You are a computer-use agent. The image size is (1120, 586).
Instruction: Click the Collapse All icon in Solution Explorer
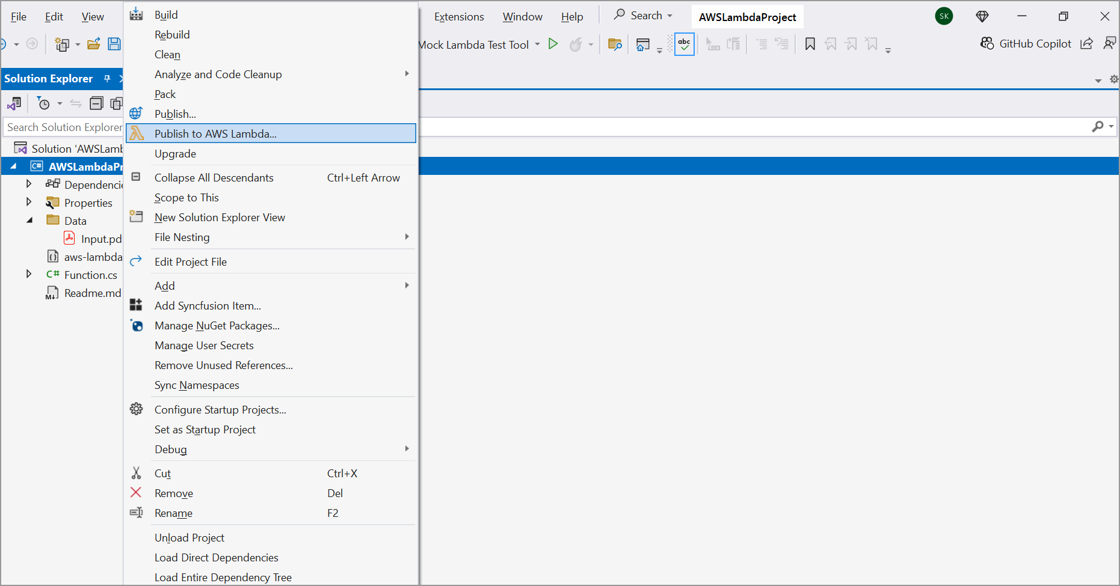click(96, 103)
